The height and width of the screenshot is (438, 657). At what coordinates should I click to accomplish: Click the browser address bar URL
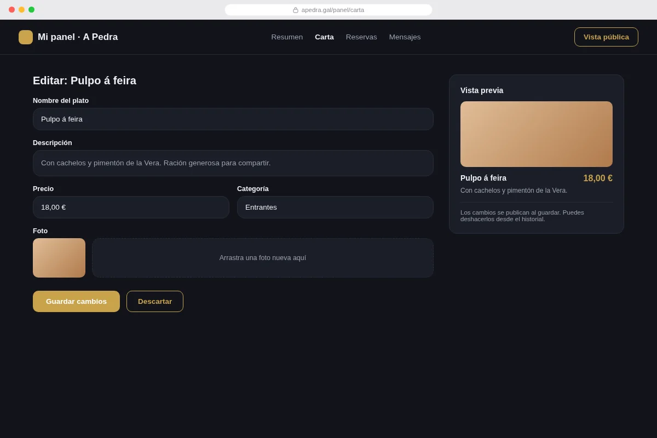coord(333,10)
